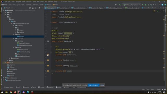Select PersonaServiceImp in project tree
The height and width of the screenshot is (94, 167).
24,52
